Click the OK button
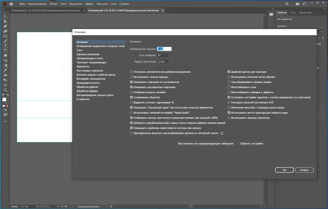 pyautogui.click(x=284, y=170)
